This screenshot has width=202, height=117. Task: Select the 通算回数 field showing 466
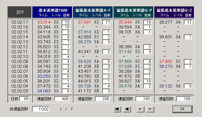[62, 99]
